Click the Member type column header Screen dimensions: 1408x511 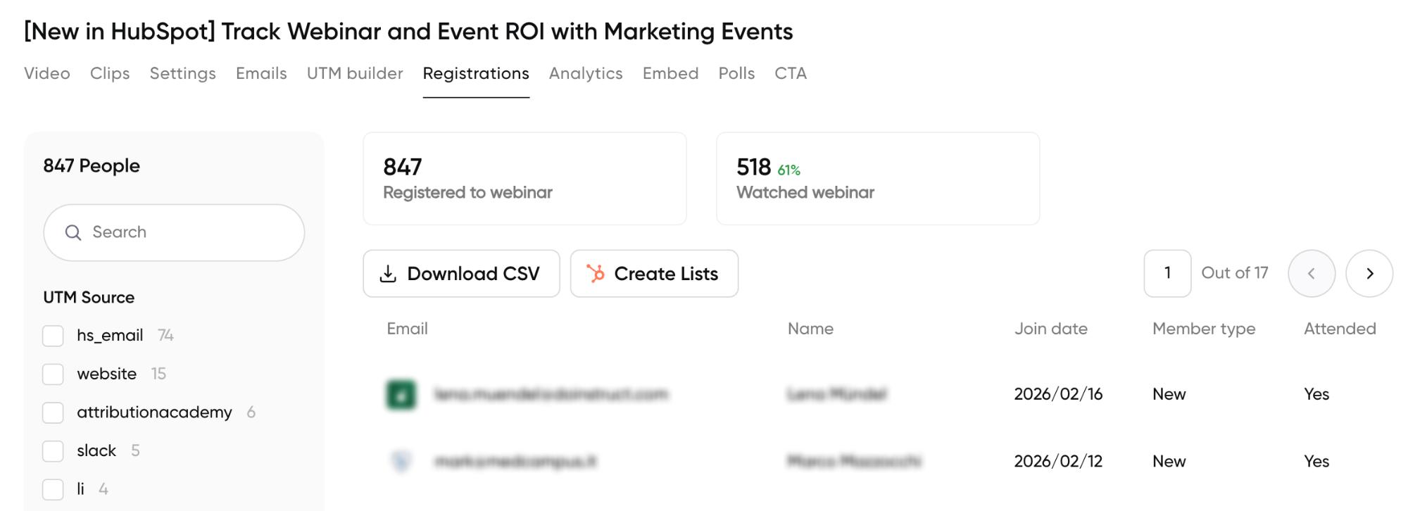point(1204,329)
